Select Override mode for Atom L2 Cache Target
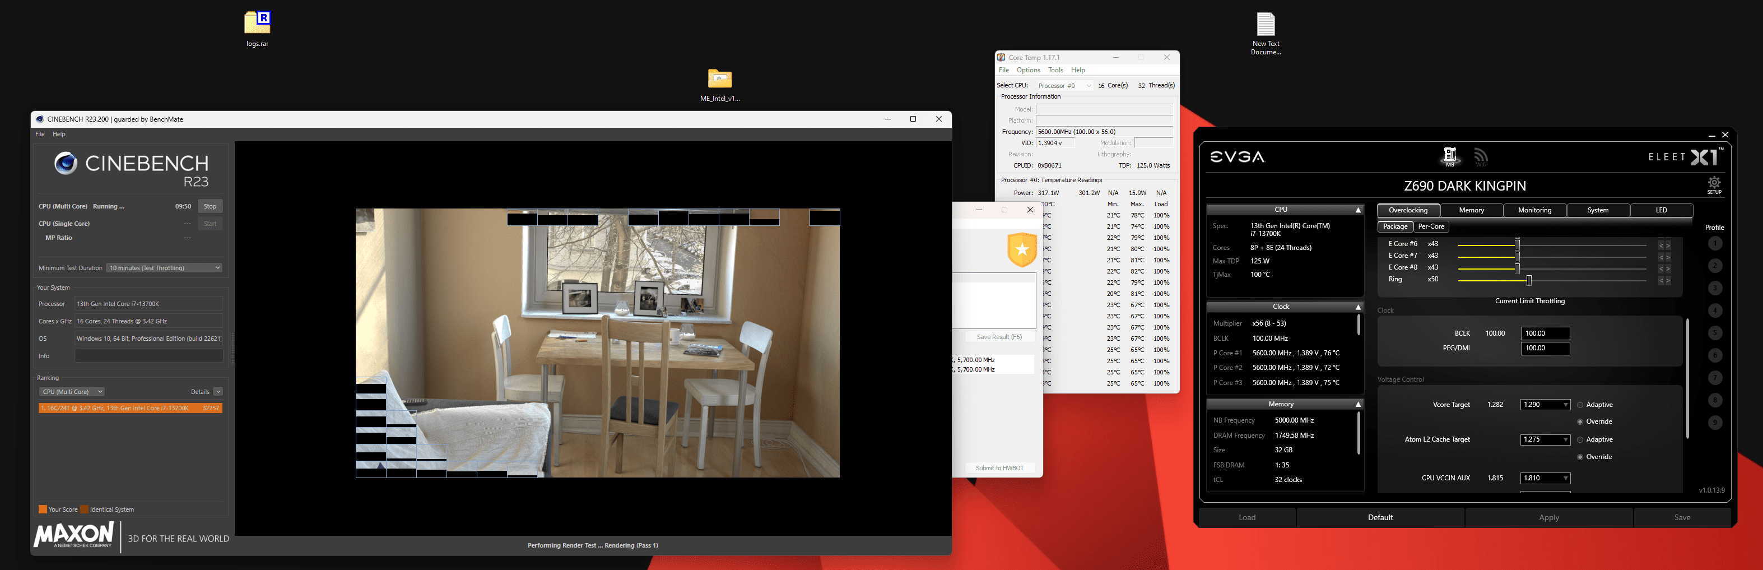The height and width of the screenshot is (570, 1763). 1580,457
